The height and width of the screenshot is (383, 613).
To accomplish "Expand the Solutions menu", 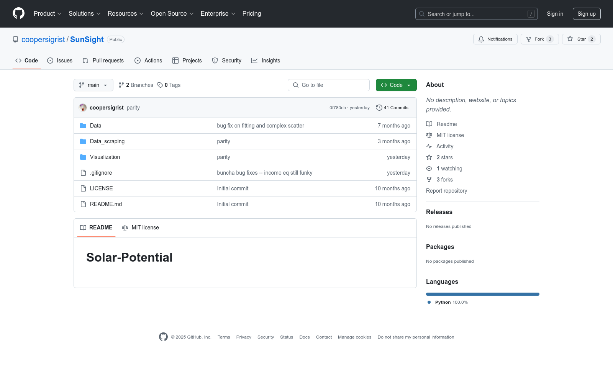I will coord(85,14).
